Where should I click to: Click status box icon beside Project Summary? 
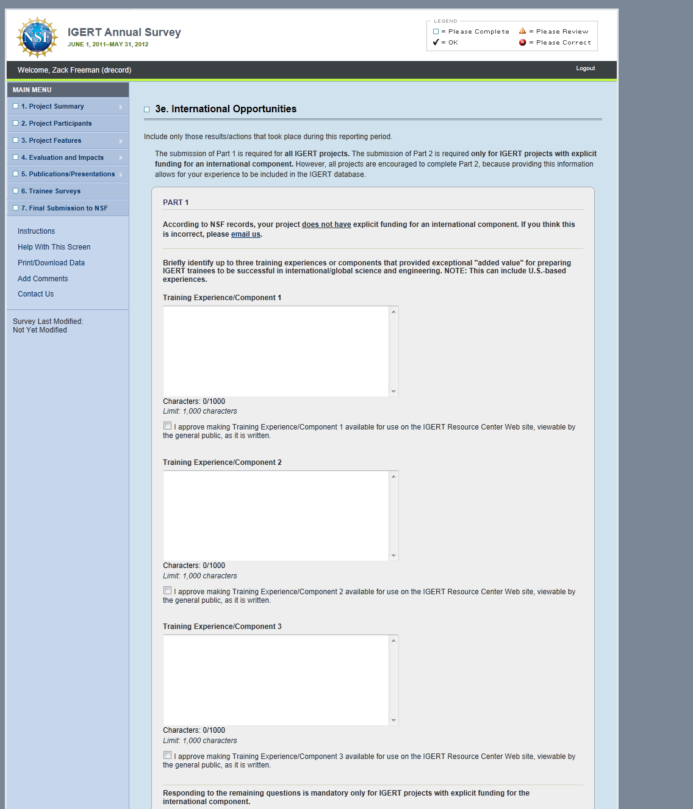click(16, 106)
